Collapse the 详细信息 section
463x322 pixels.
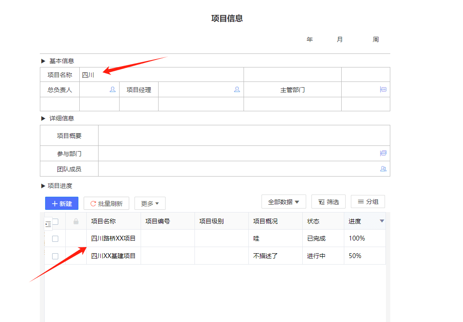43,118
